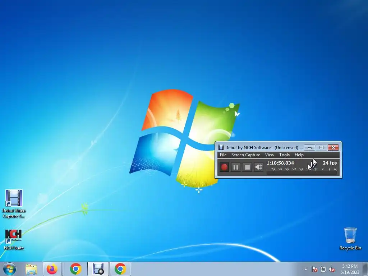Stop the recording in Debut
Image resolution: width=368 pixels, height=276 pixels.
click(x=247, y=167)
